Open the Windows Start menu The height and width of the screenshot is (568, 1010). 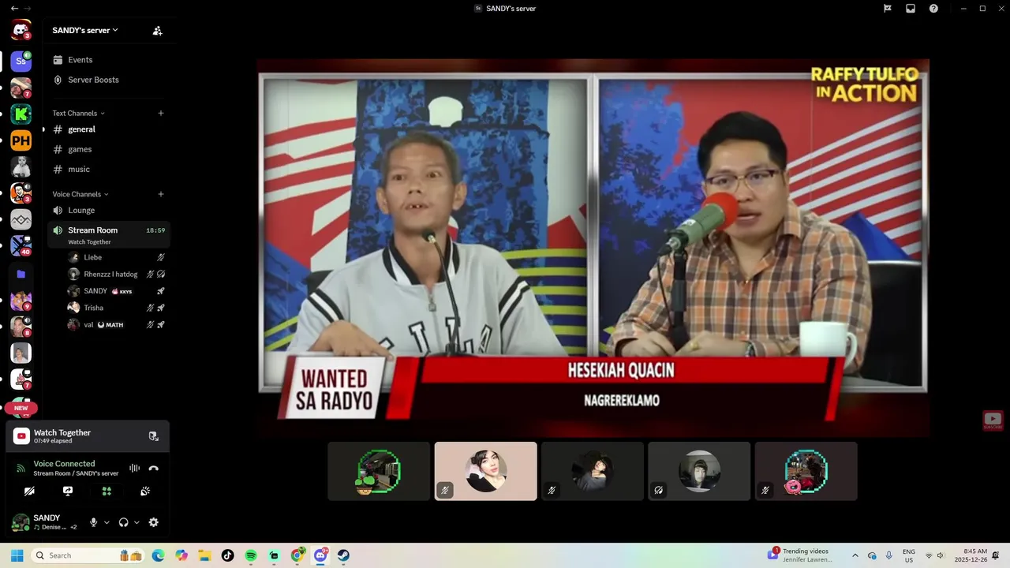(x=17, y=555)
